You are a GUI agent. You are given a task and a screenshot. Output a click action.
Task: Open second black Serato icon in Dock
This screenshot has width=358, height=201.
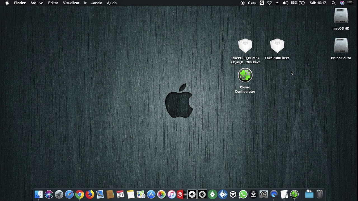pos(202,194)
